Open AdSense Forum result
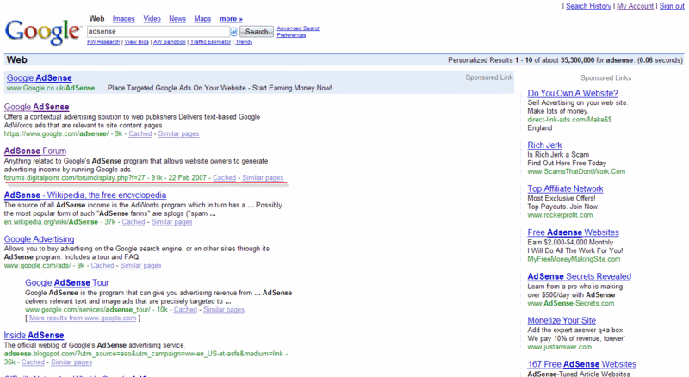The width and height of the screenshot is (689, 377). point(35,151)
